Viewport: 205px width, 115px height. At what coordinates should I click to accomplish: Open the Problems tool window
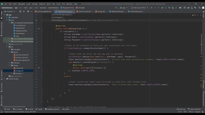point(18,109)
